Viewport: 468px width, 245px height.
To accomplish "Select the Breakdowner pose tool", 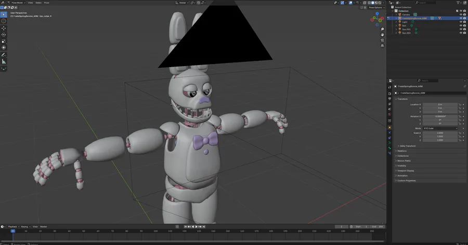I will [x=4, y=69].
